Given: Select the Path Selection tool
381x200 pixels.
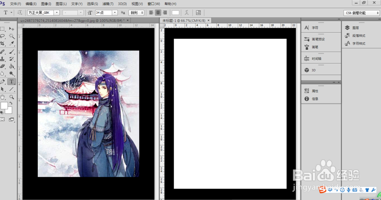Looking at the screenshot, I should 3,89.
